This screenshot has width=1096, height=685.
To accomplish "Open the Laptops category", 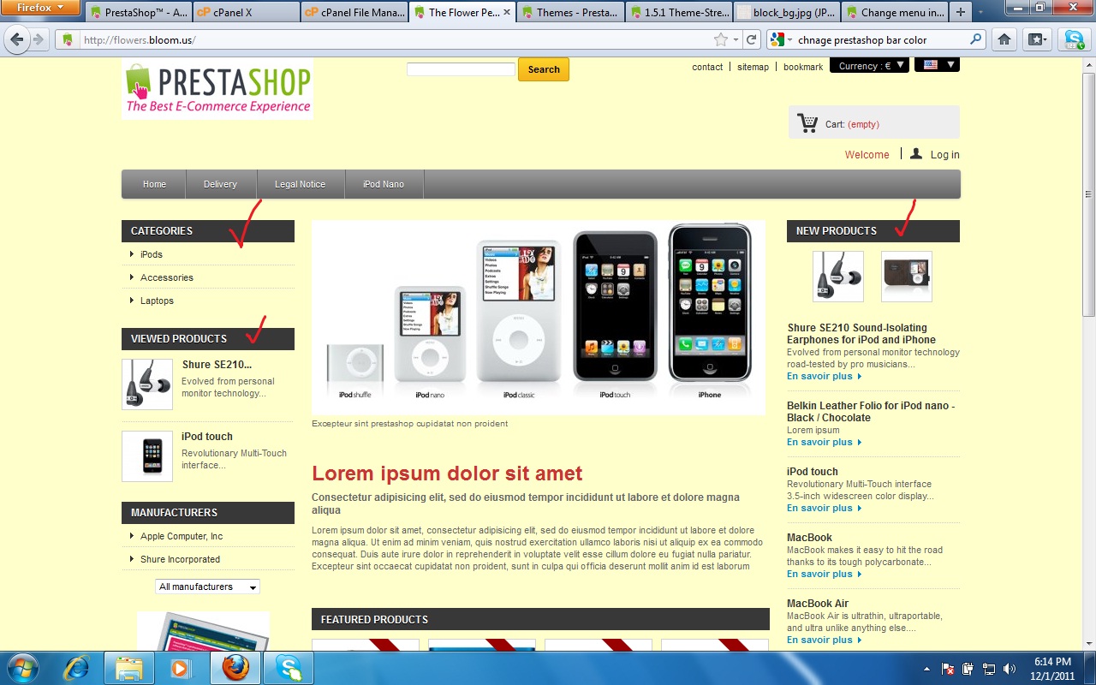I will pos(157,301).
